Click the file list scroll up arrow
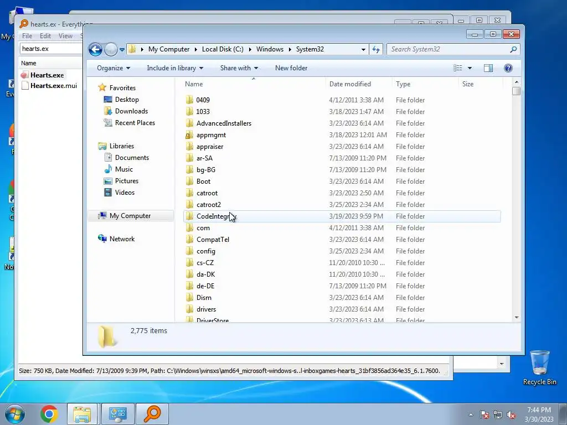The image size is (567, 425). coord(517,82)
